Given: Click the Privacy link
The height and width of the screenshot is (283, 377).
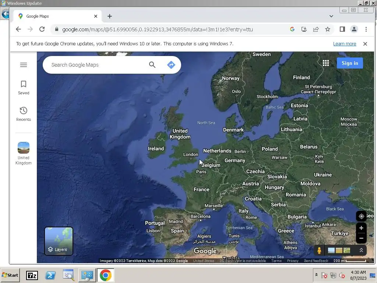Looking at the screenshot, I should point(293,261).
